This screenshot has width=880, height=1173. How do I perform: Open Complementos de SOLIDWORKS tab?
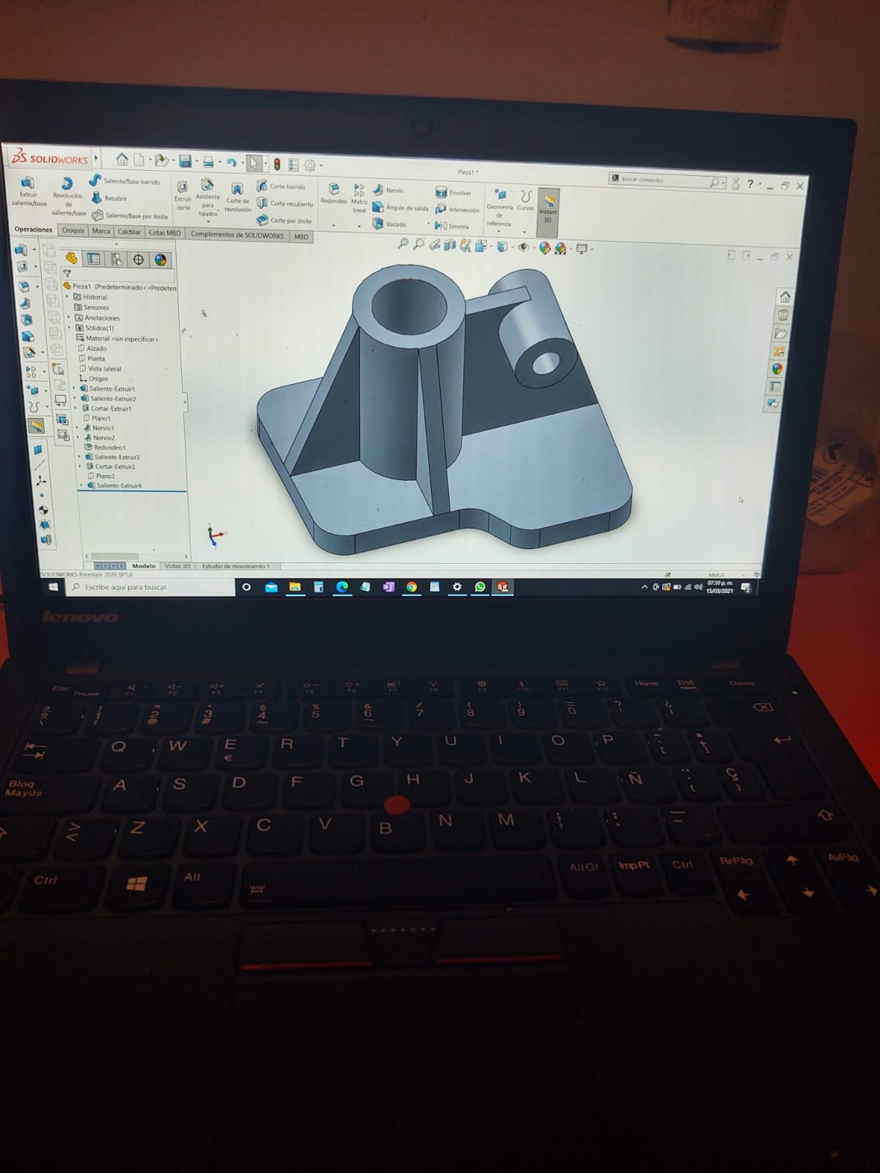(x=237, y=235)
